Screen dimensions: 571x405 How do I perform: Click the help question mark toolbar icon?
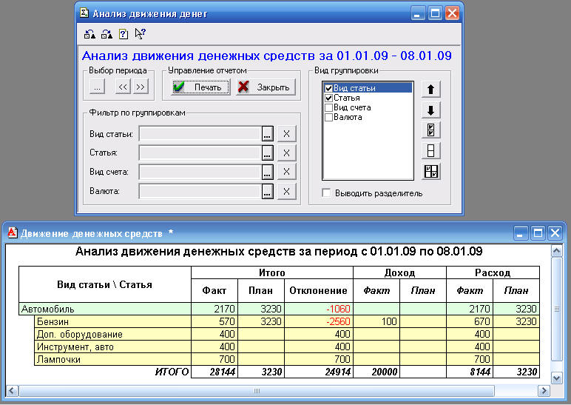click(124, 33)
